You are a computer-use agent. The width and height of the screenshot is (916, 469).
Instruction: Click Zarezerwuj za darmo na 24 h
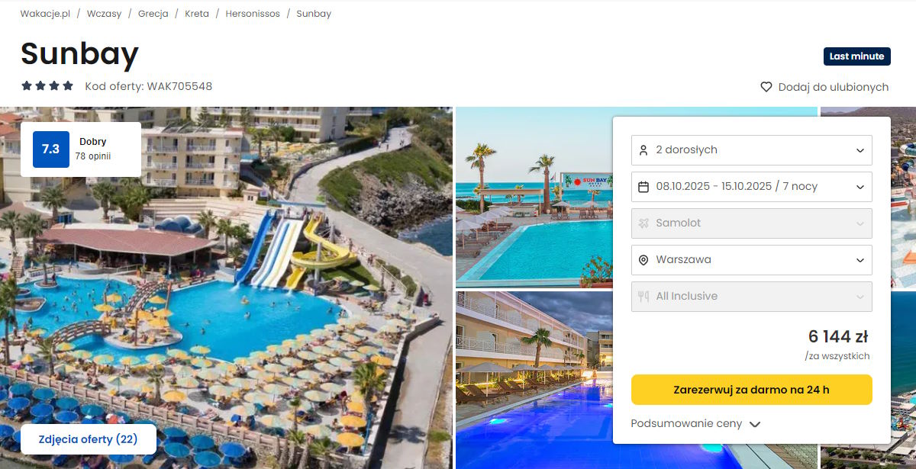[752, 390]
